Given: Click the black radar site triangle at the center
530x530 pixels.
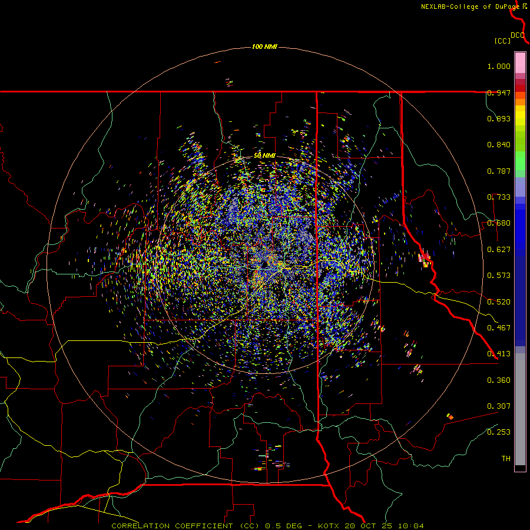Looking at the screenshot, I should click(264, 264).
